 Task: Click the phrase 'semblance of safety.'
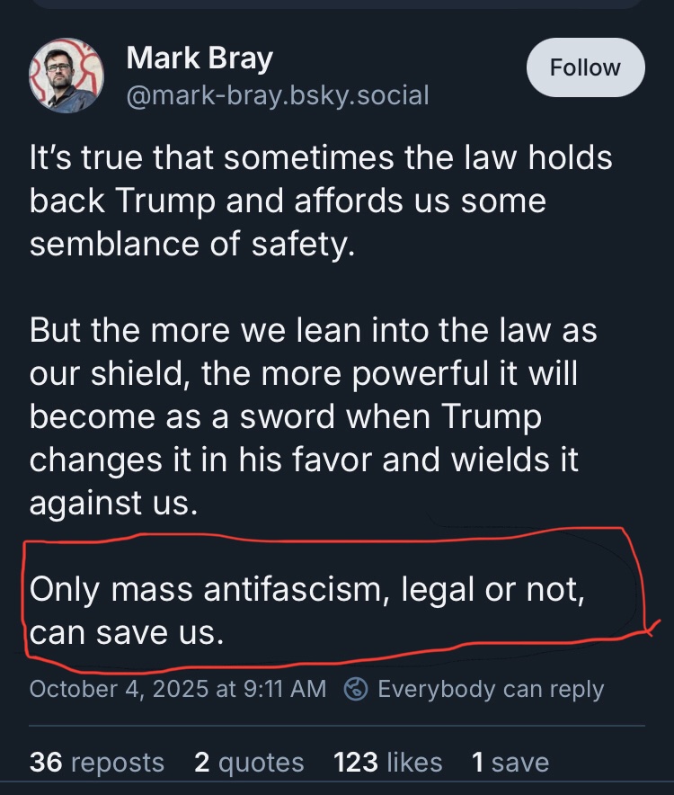192,243
